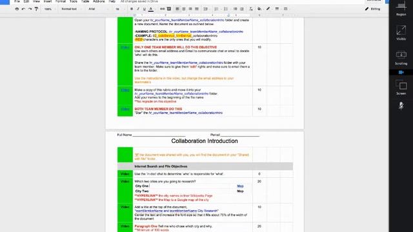Select Scrolling capture in the recorder panel
The width and height of the screenshot is (413, 232).
(401, 57)
